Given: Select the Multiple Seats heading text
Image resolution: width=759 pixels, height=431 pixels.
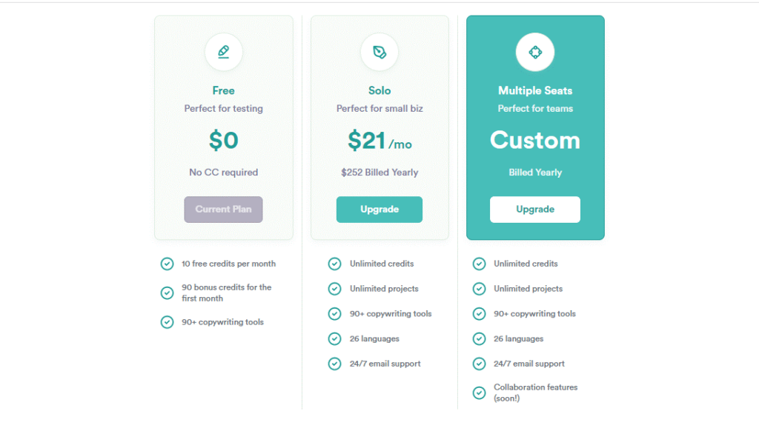Looking at the screenshot, I should [535, 90].
